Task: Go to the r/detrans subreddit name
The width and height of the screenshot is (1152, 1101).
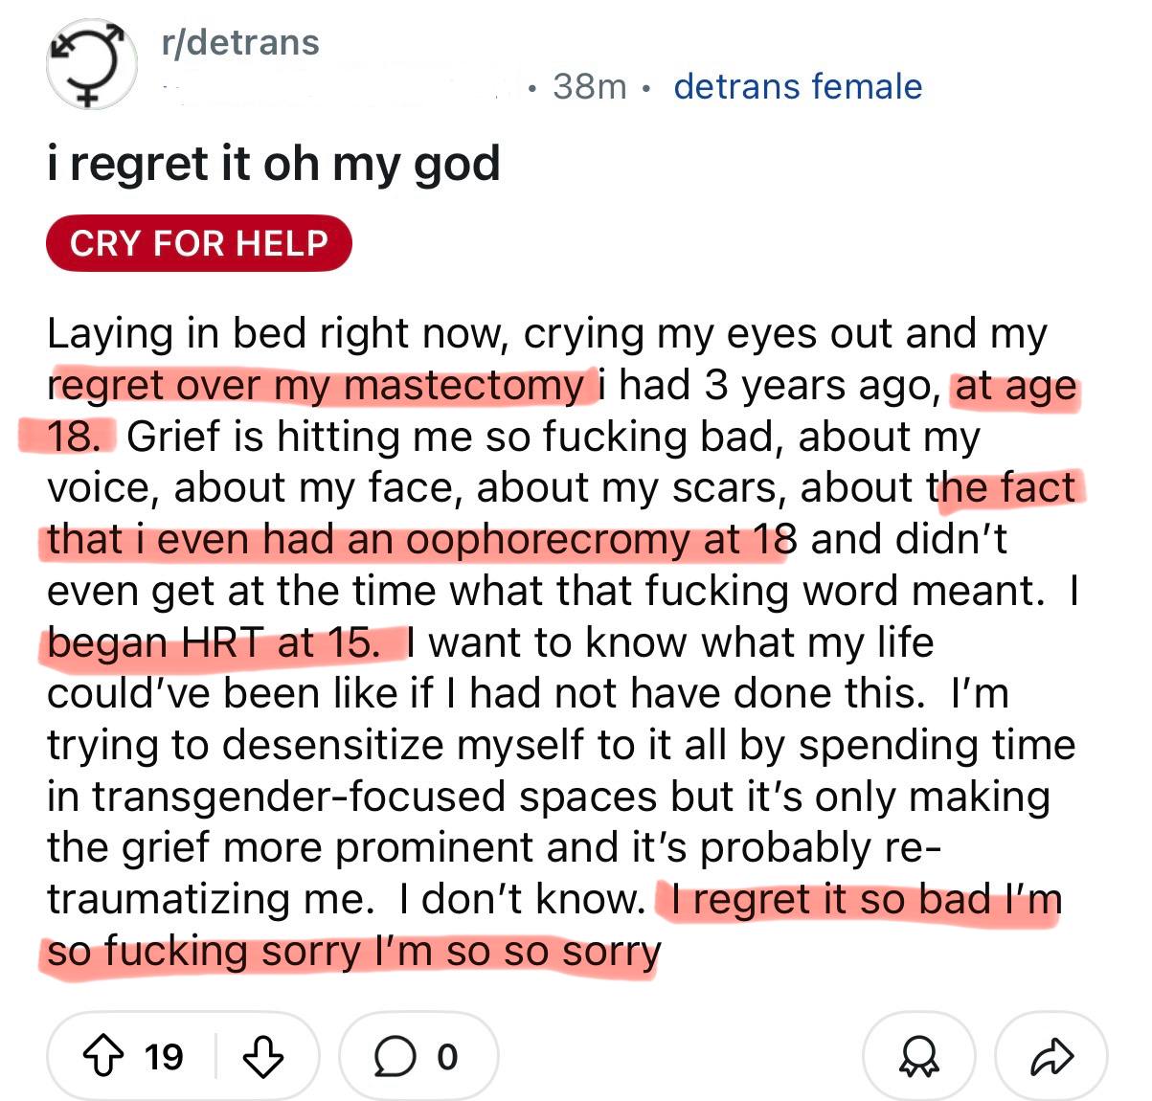Action: [x=240, y=42]
